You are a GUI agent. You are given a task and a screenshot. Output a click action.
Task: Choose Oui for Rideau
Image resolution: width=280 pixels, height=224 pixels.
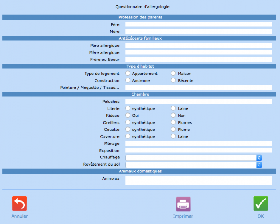128,115
